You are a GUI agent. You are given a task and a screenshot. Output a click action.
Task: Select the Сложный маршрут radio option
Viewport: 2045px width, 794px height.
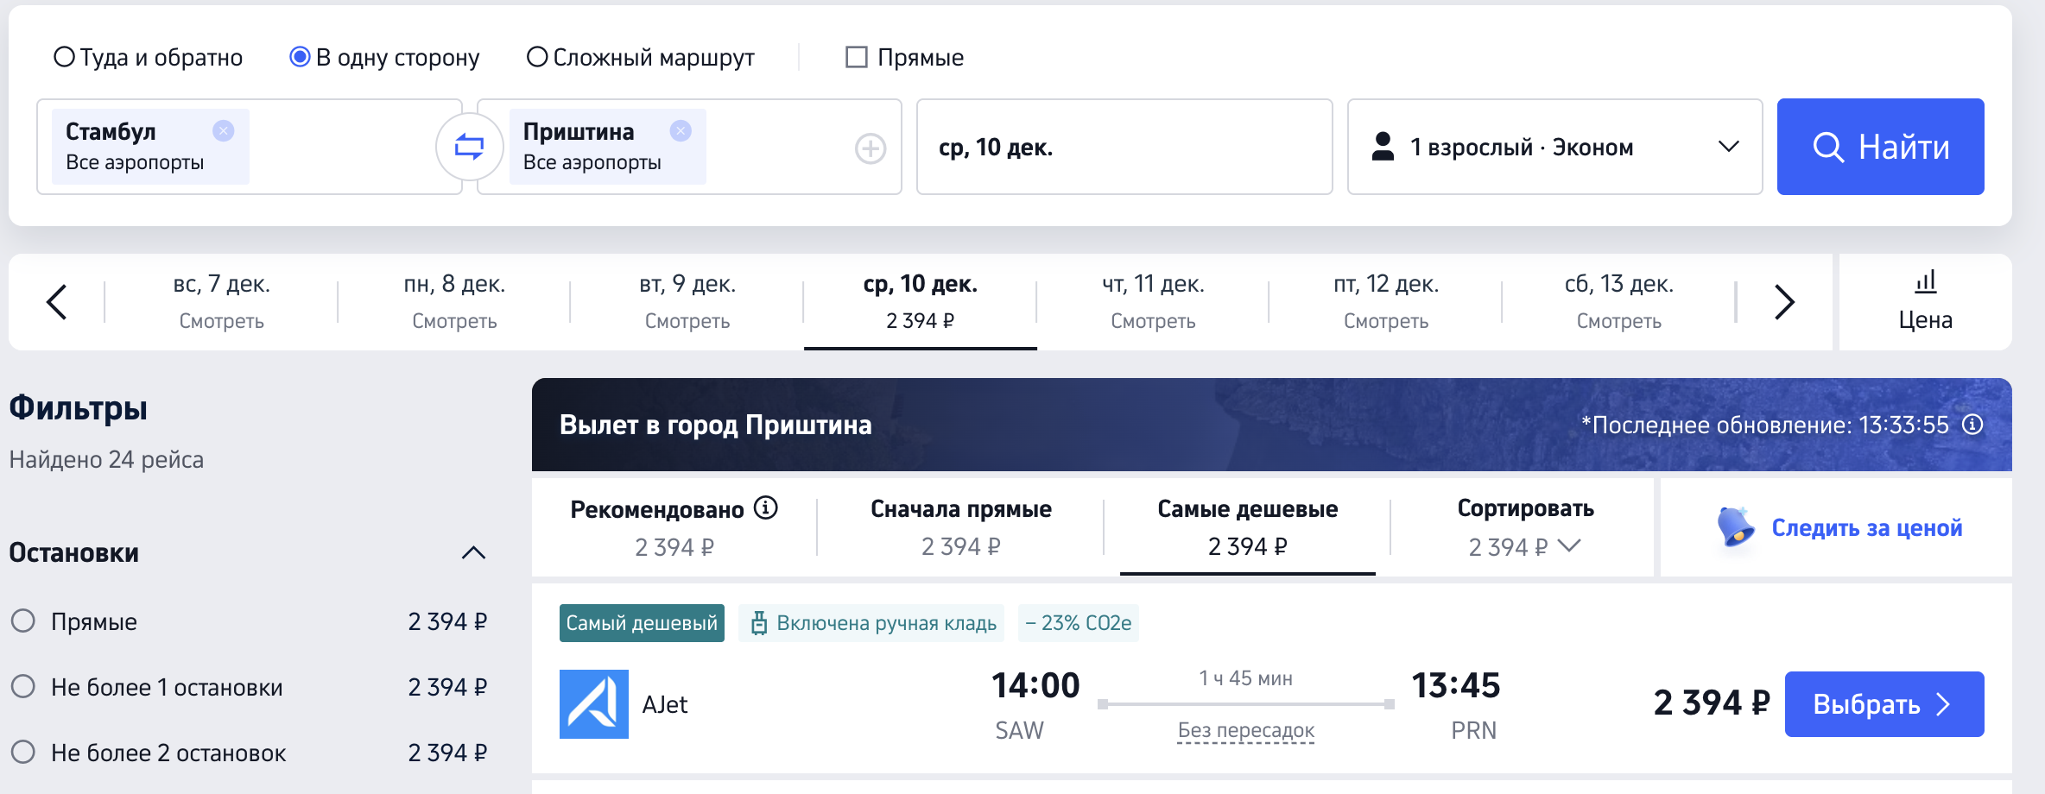point(537,57)
